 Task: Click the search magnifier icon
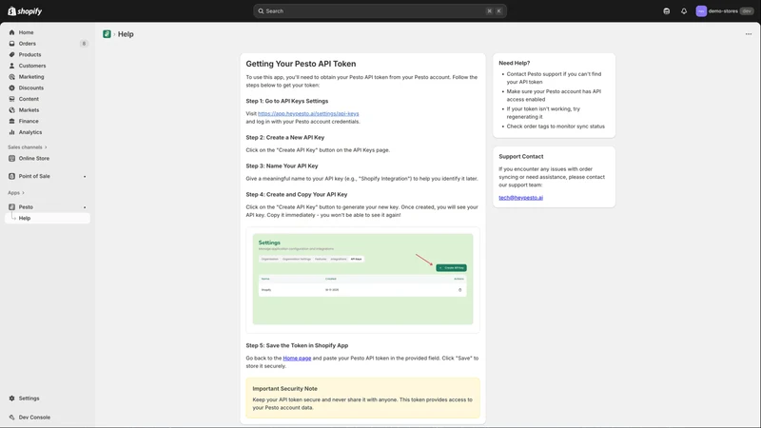pyautogui.click(x=261, y=11)
